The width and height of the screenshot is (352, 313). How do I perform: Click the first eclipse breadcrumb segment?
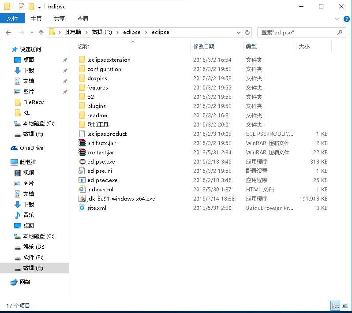pos(132,32)
